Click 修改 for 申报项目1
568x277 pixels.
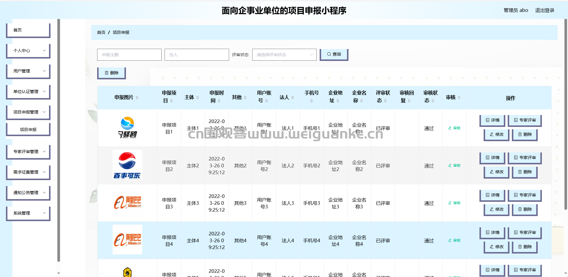point(497,135)
